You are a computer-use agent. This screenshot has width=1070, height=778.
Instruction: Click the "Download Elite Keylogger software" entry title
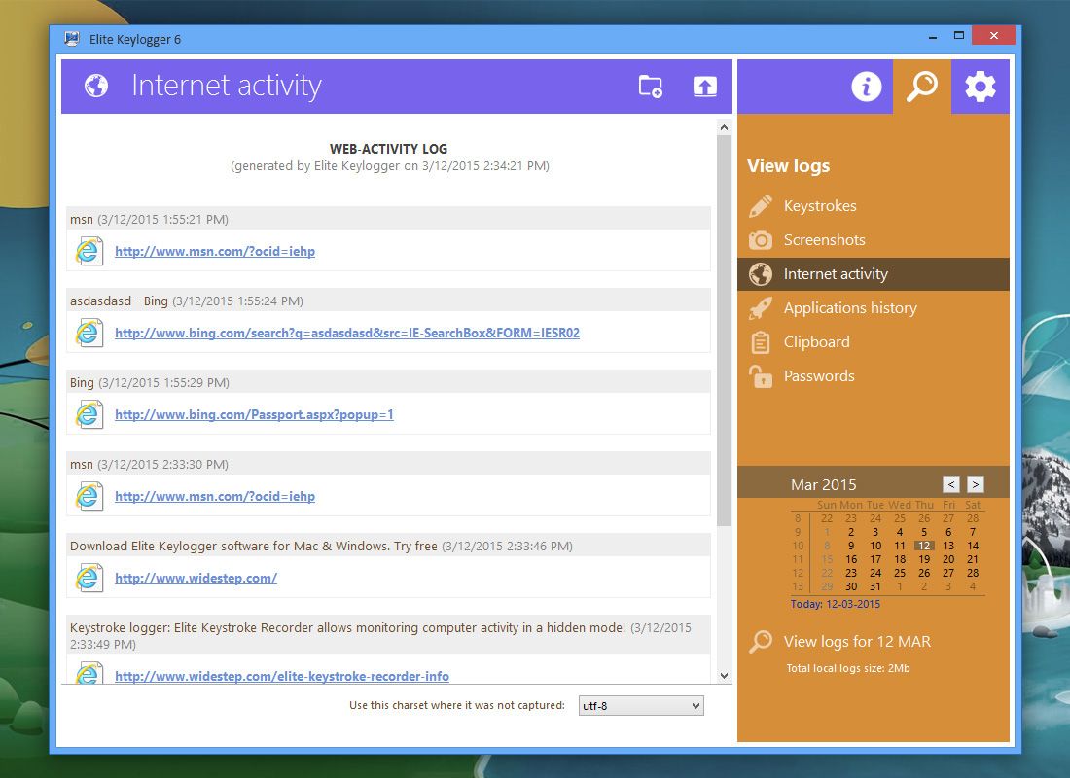pyautogui.click(x=253, y=546)
